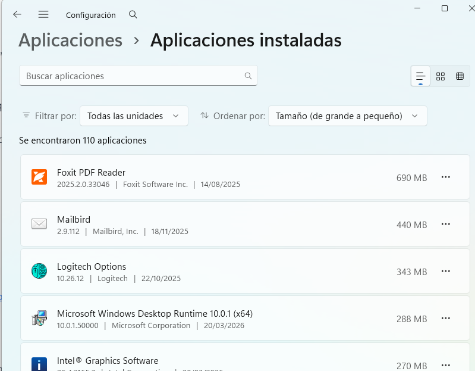Click the Logitech Options icon
Screen dimensions: 475x371
pyautogui.click(x=39, y=271)
